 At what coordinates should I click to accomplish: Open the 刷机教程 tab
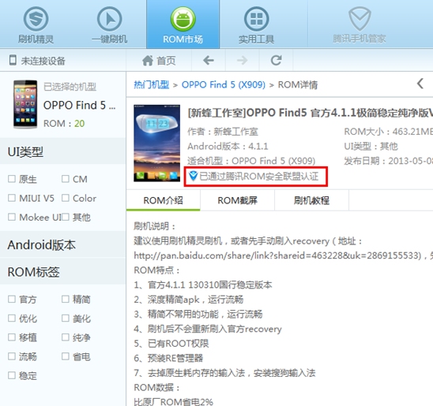[x=311, y=200]
